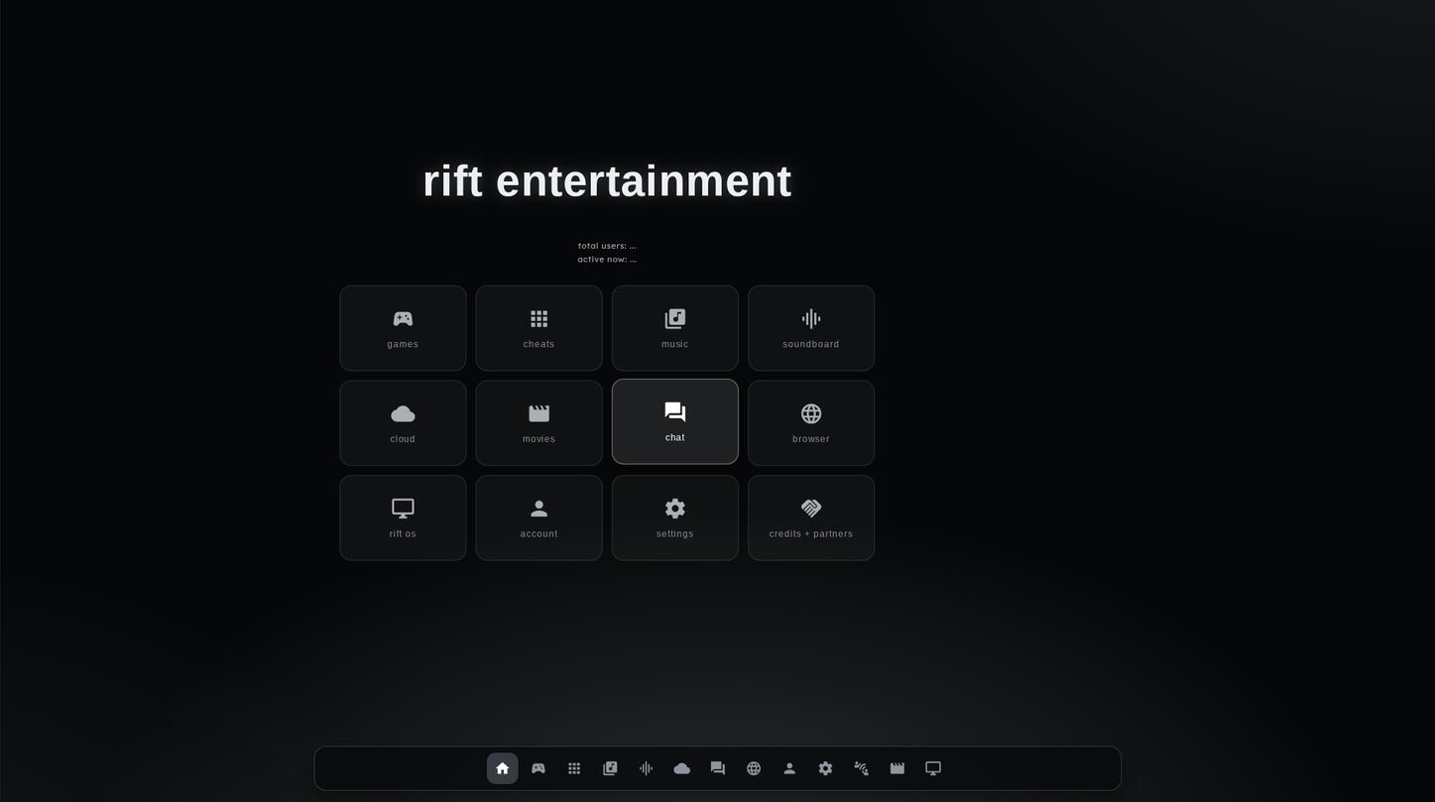Launch the browser tile

click(811, 423)
